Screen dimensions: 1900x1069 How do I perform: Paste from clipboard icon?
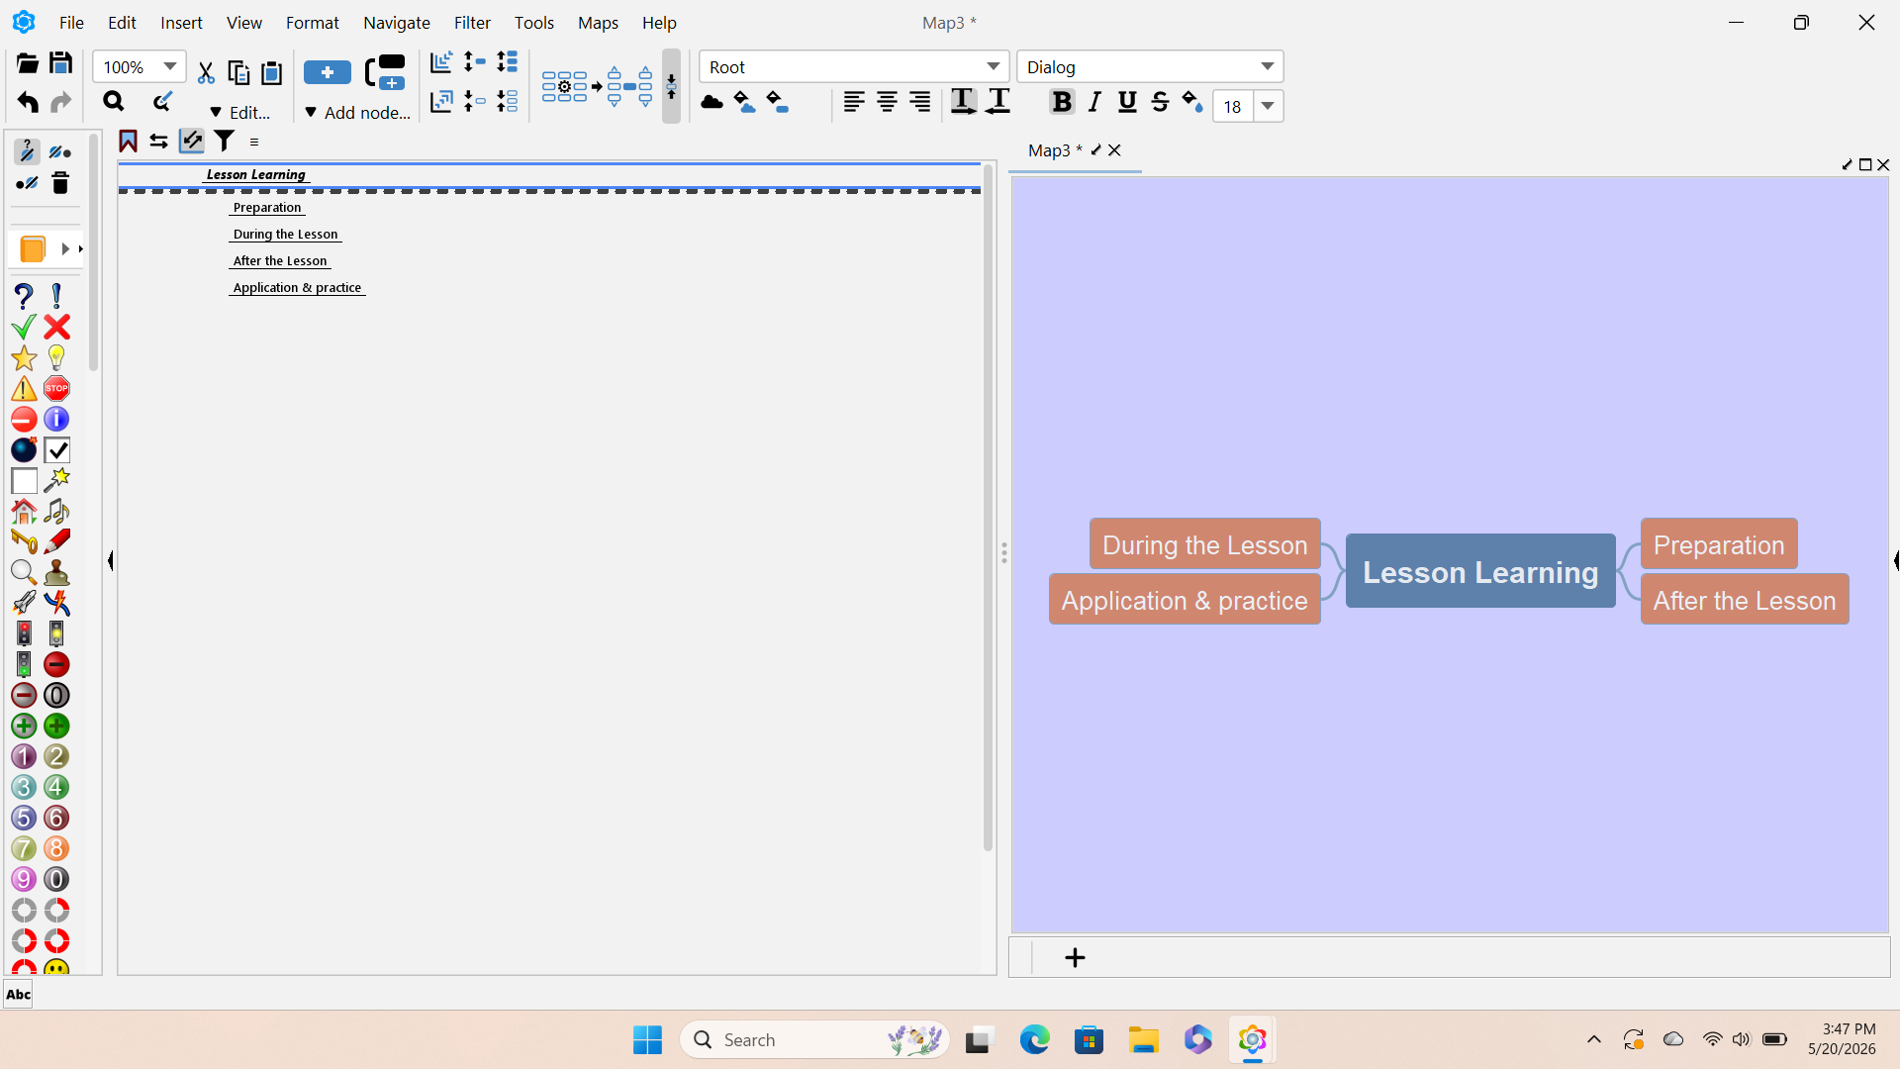click(x=271, y=72)
